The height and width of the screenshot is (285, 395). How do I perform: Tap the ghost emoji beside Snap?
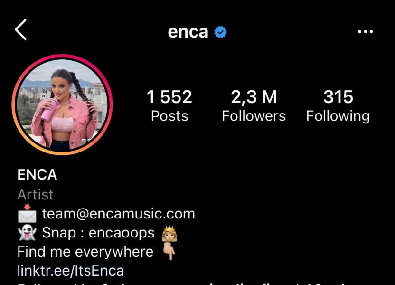(x=27, y=233)
